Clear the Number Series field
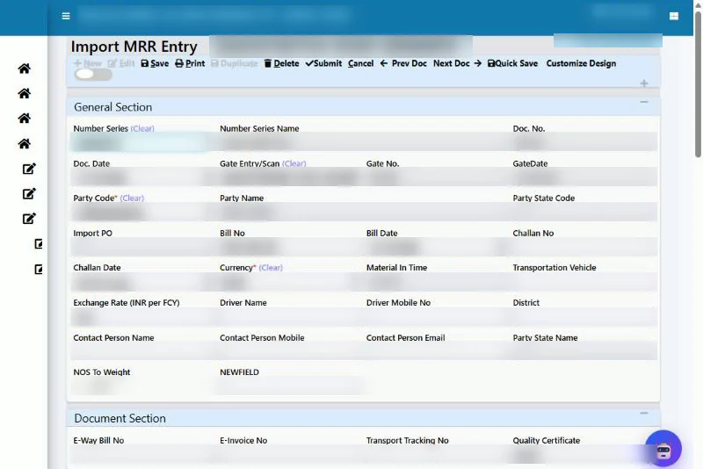703x469 pixels. 142,128
